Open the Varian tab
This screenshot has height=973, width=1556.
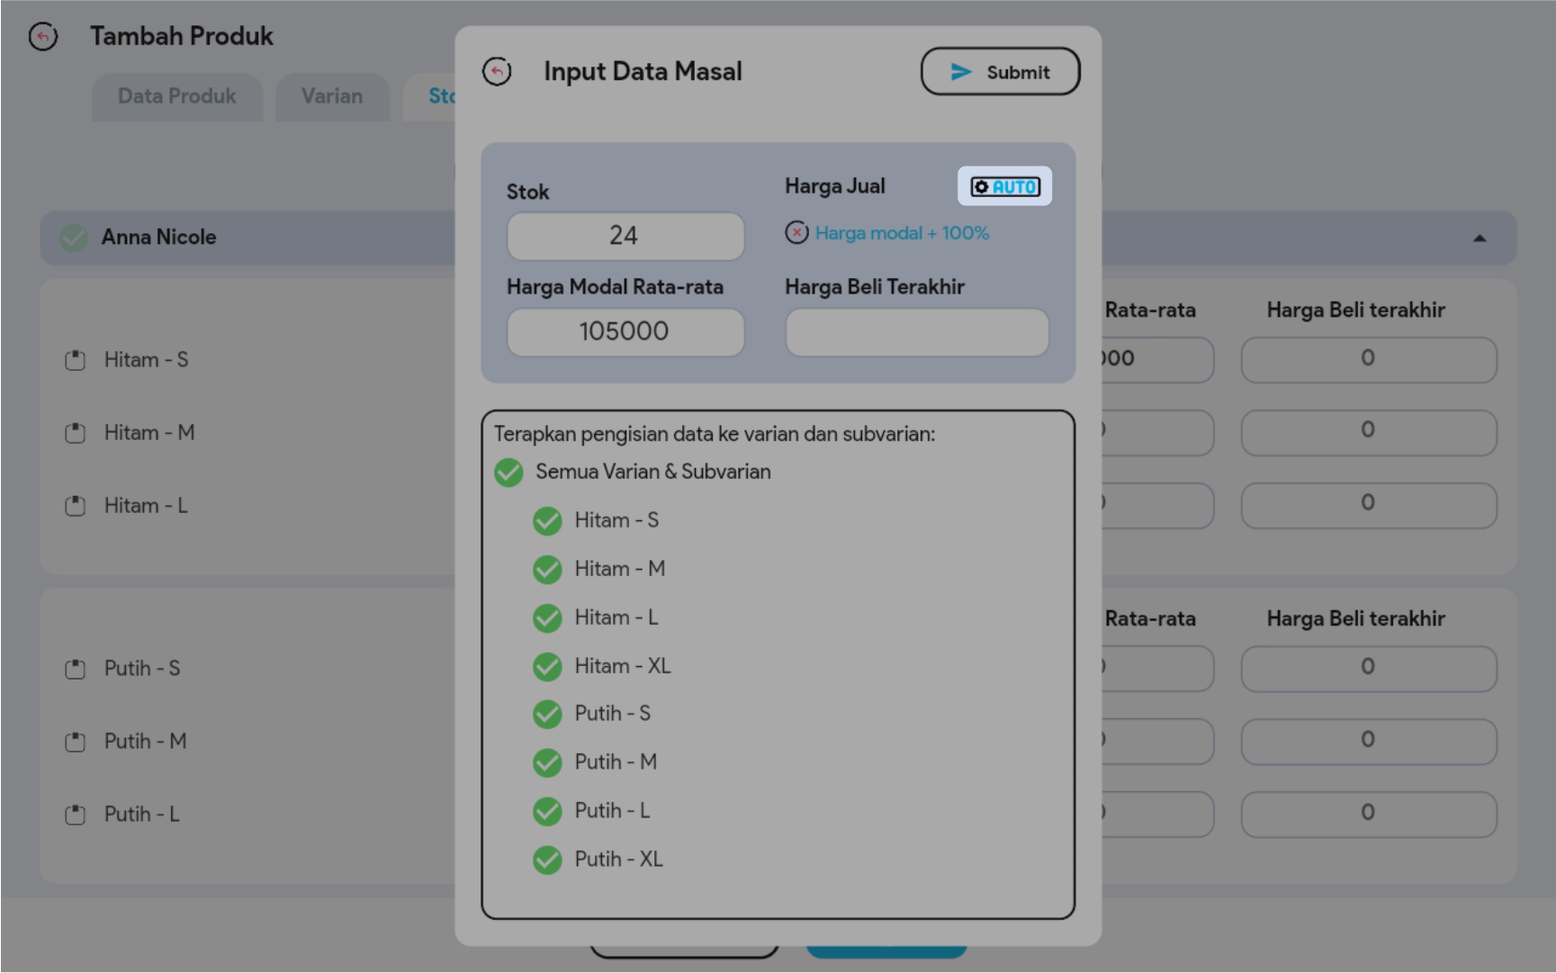[x=332, y=96]
